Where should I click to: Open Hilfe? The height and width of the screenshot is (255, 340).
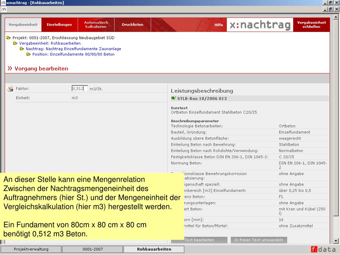pyautogui.click(x=218, y=25)
